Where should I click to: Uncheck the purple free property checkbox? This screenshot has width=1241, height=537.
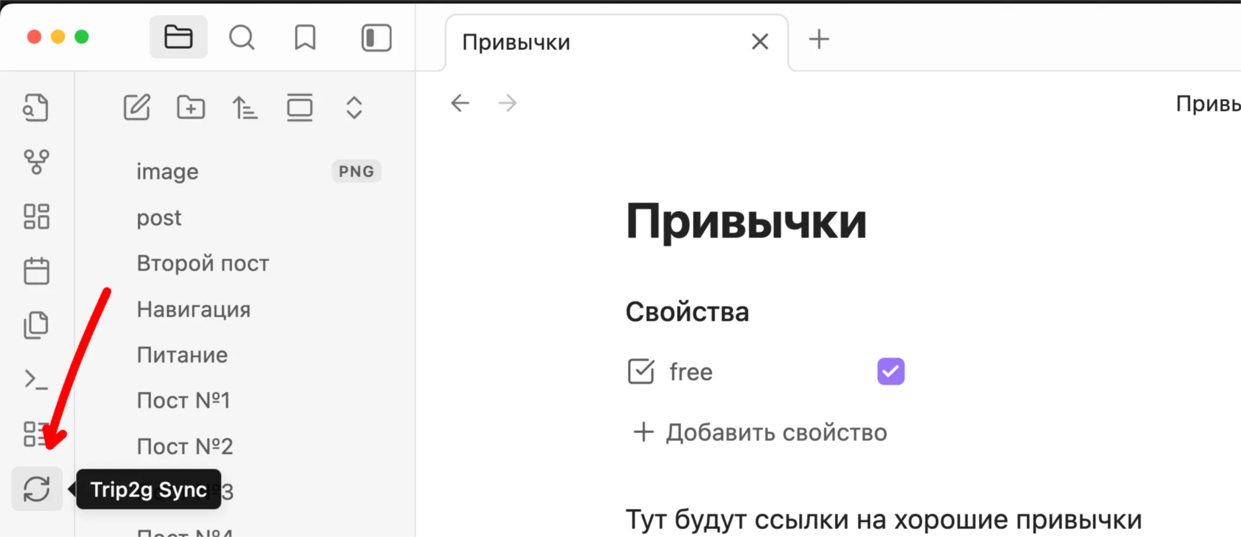click(891, 371)
